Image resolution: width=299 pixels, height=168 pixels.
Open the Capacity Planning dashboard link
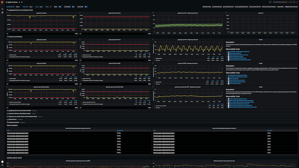217,7
